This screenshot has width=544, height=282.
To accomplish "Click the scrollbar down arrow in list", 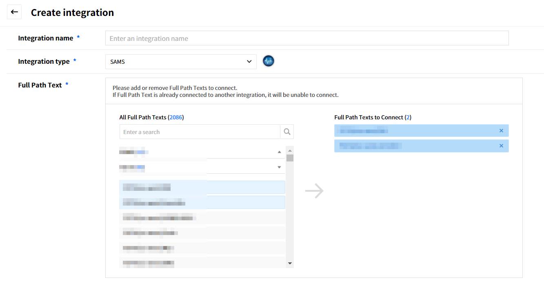I will point(290,264).
